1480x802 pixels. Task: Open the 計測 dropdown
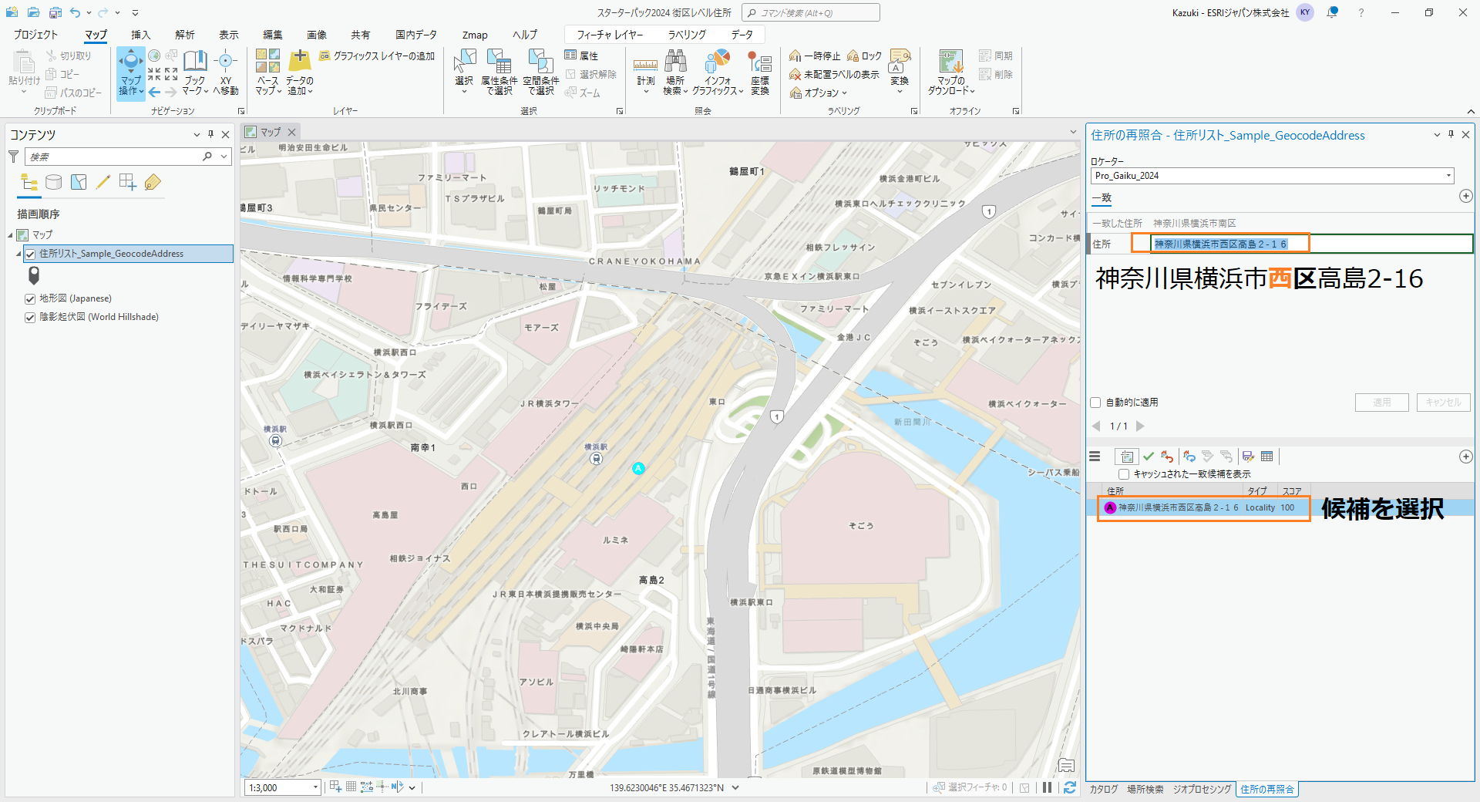[645, 86]
